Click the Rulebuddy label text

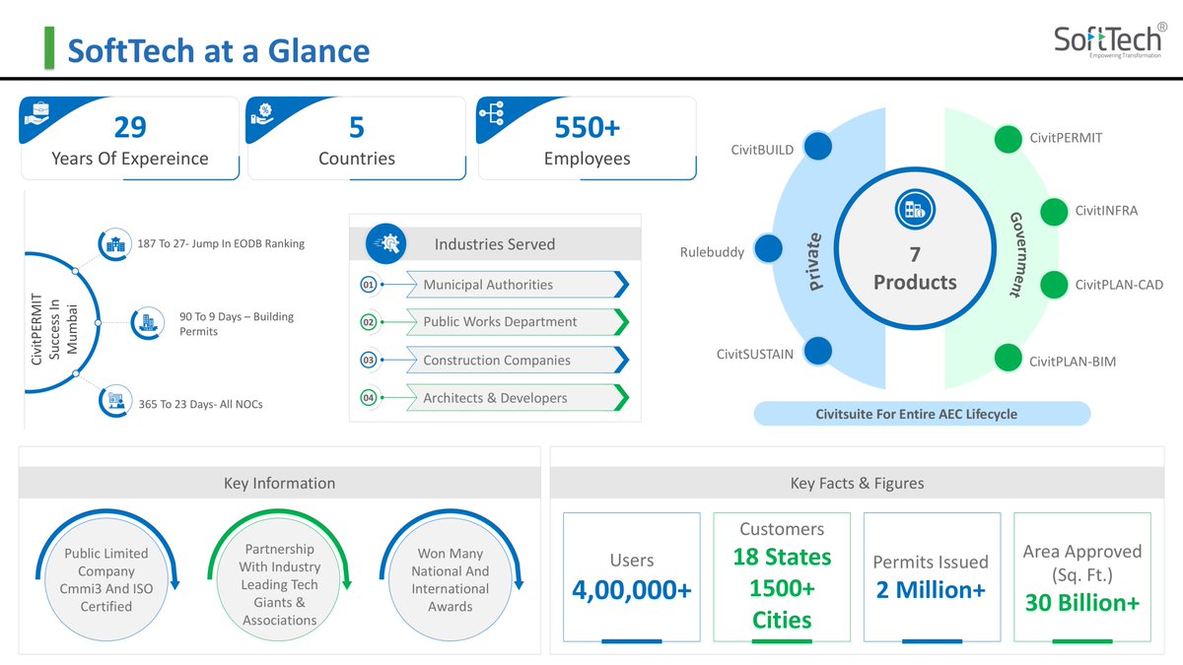711,253
